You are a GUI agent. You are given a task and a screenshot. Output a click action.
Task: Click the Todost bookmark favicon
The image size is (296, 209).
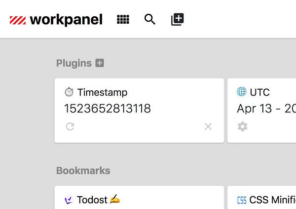pos(69,200)
